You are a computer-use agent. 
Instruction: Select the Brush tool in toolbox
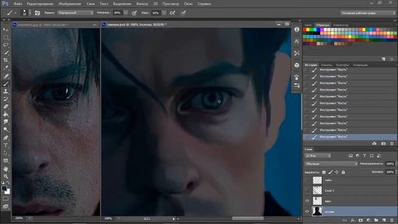pyautogui.click(x=6, y=83)
